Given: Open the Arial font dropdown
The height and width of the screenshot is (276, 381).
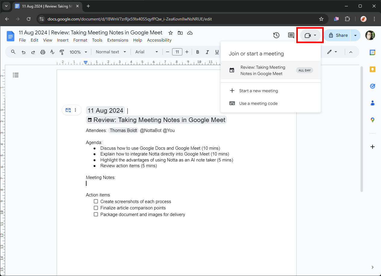Looking at the screenshot, I should (147, 52).
